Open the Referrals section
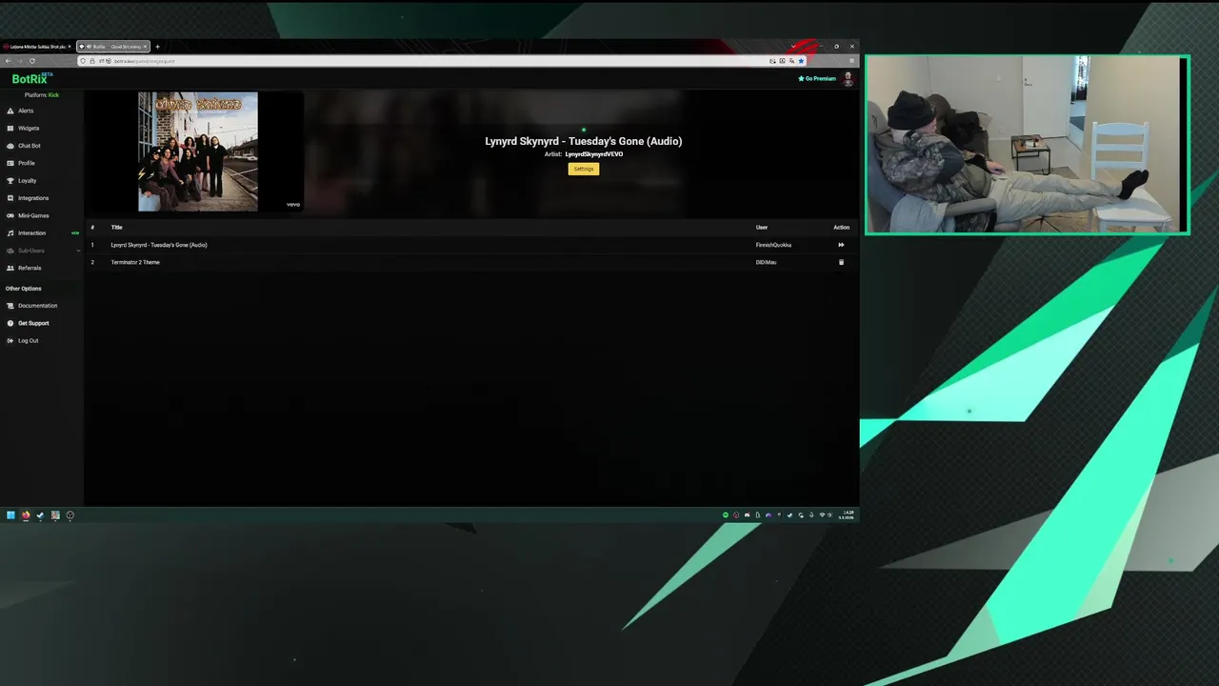Viewport: 1219px width, 686px height. tap(30, 268)
